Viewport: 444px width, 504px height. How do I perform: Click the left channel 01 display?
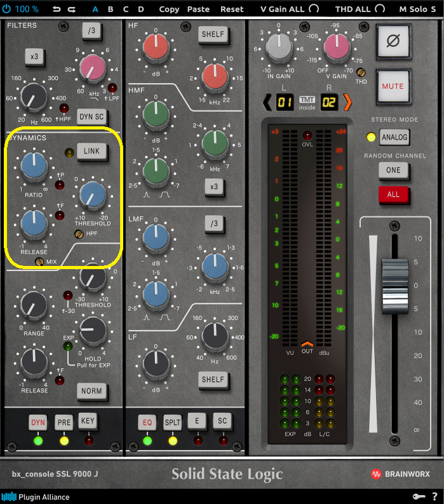(x=285, y=103)
